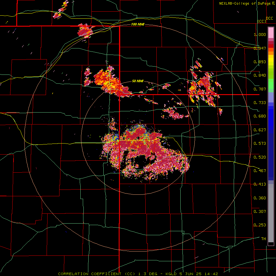This screenshot has width=276, height=276.
Task: Click the 0.733 color scale value
Action: point(260,103)
